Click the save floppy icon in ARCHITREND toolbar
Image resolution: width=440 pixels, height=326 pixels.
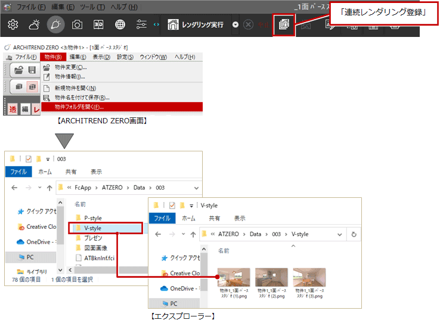point(32,70)
